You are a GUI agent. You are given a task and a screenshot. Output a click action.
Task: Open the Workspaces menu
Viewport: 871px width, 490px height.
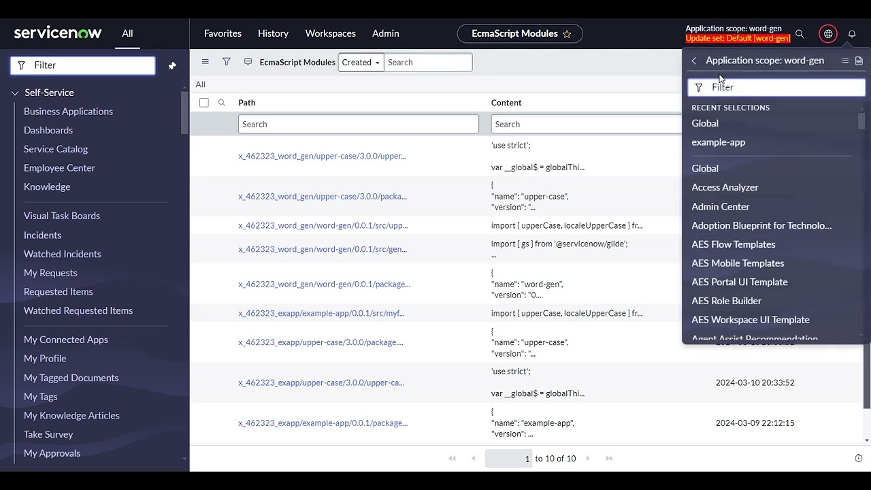331,33
